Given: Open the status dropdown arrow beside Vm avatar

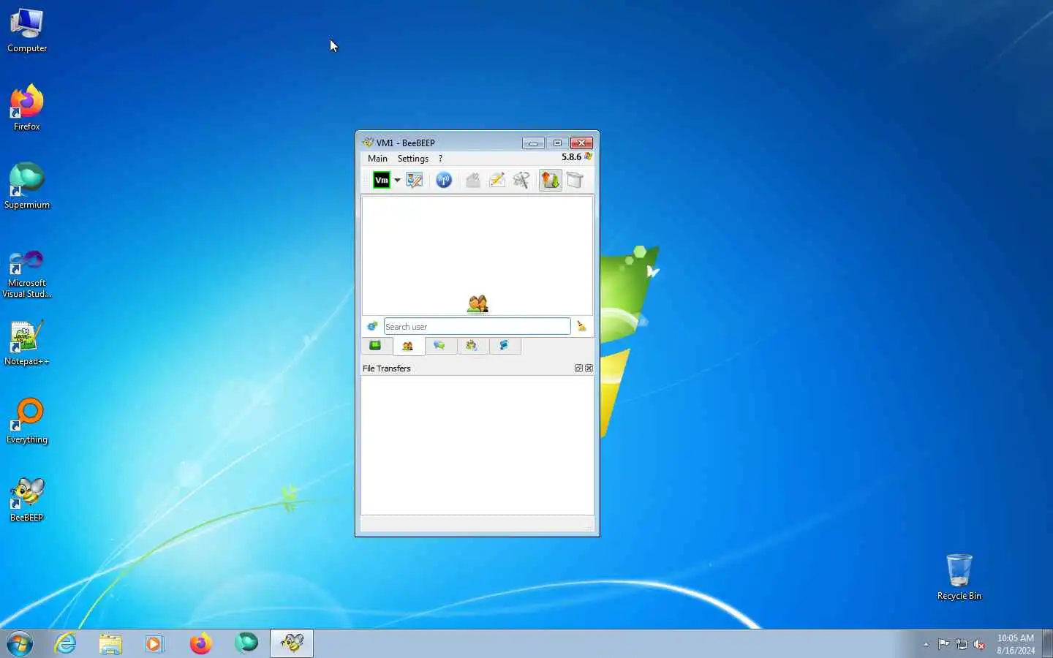Looking at the screenshot, I should 398,180.
